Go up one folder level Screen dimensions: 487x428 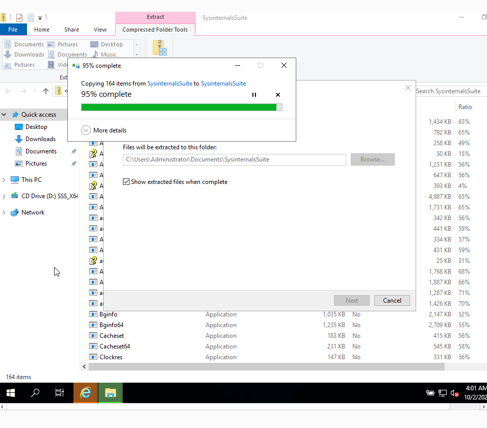click(x=46, y=91)
